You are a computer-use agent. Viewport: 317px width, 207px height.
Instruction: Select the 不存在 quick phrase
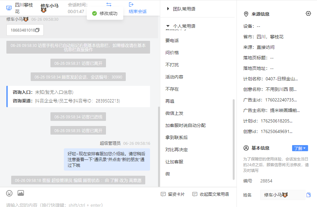[172, 89]
